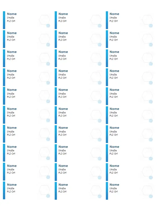Click small blue hexagon dot in bottom-right label
The height and width of the screenshot is (222, 157).
click(151, 196)
